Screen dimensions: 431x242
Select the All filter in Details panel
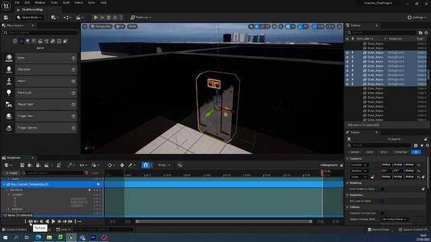coord(416,152)
